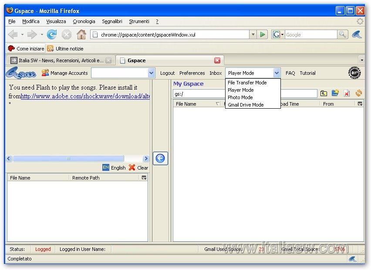The image size is (371, 270).
Task: Click the transfer left arrow button
Action: tap(160, 158)
